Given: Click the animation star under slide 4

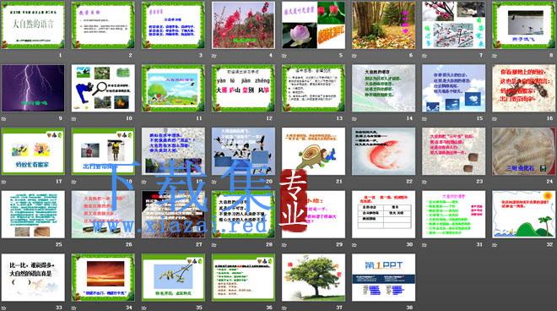Looking at the screenshot, I should point(214,56).
